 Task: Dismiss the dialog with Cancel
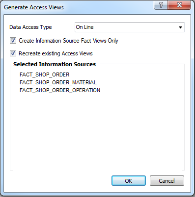pos(167,181)
